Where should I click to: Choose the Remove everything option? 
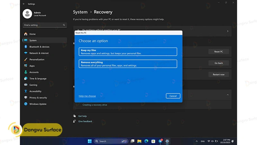(x=128, y=64)
